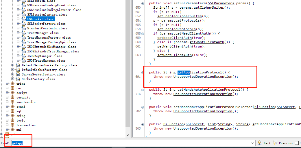301x148 pixels.
Task: Click the sound package icon
Action: (13, 107)
